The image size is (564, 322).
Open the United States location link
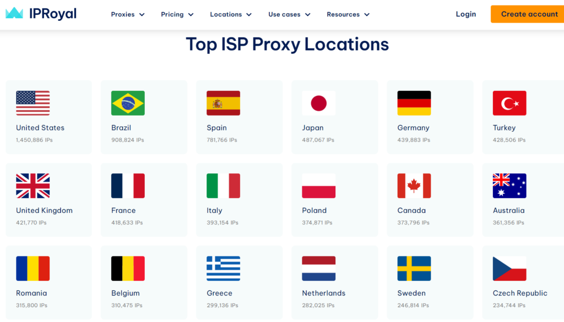pos(40,128)
